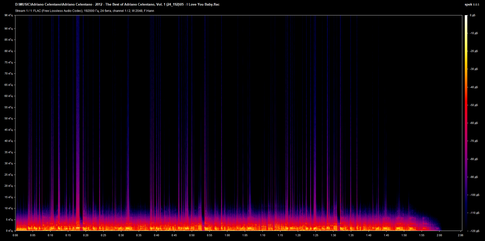Click the spek 0.8.5 version label

(472, 5)
